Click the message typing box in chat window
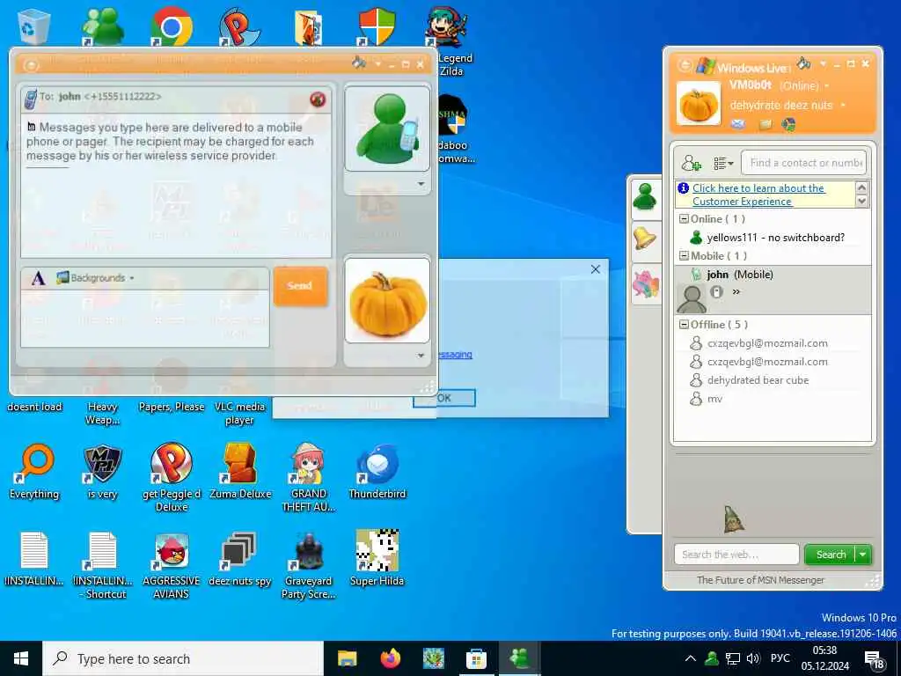This screenshot has width=901, height=676. [x=145, y=318]
